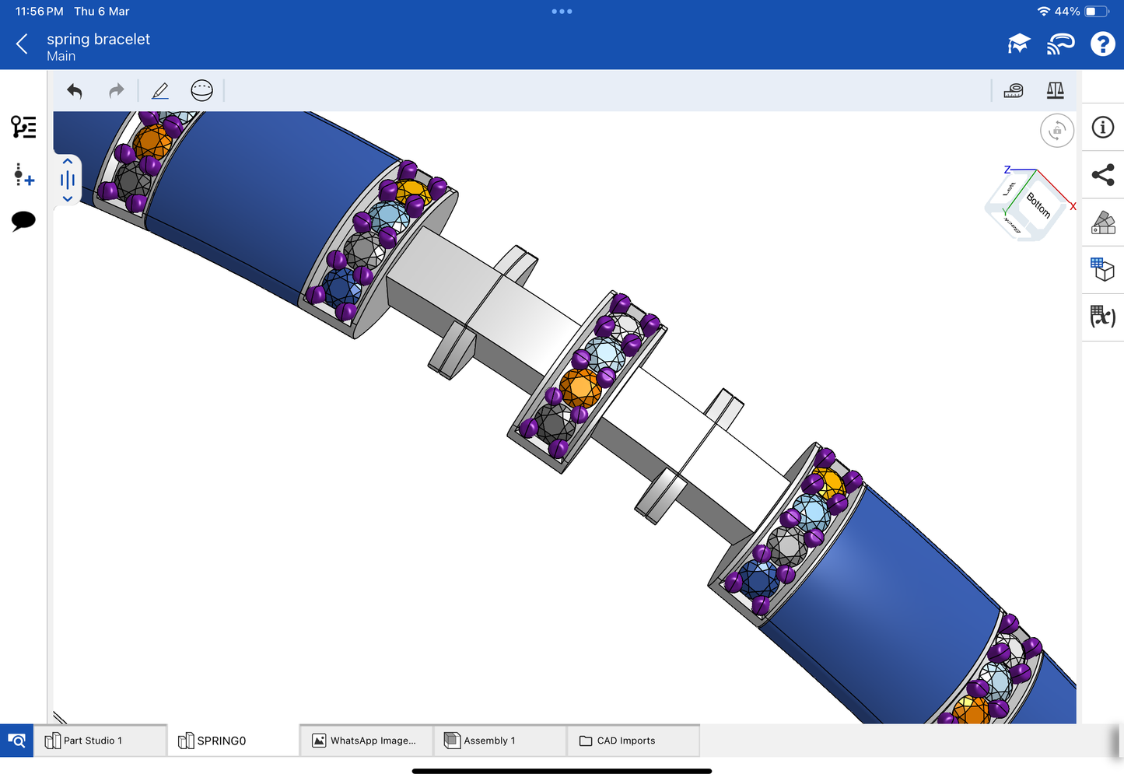Open the measure tool
This screenshot has width=1124, height=781.
coord(1013,91)
